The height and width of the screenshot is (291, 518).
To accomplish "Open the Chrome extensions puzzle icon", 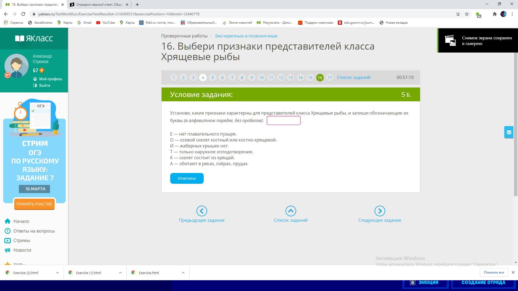I will (x=495, y=14).
